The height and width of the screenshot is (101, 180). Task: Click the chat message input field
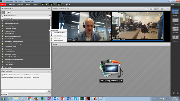24,91
